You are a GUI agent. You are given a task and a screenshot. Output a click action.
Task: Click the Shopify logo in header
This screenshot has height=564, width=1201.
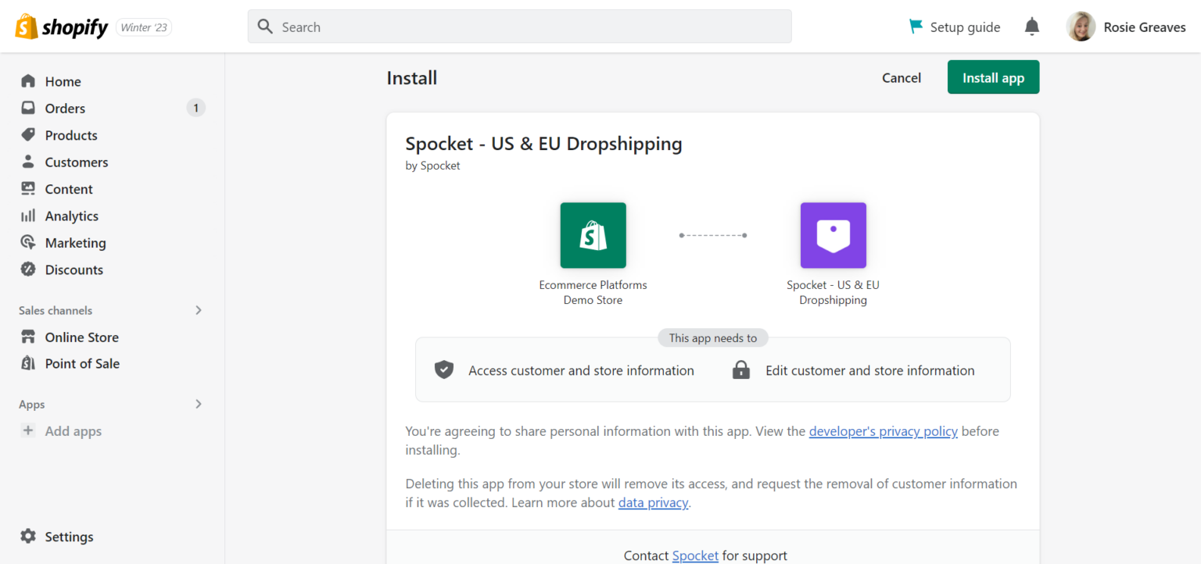click(x=62, y=27)
